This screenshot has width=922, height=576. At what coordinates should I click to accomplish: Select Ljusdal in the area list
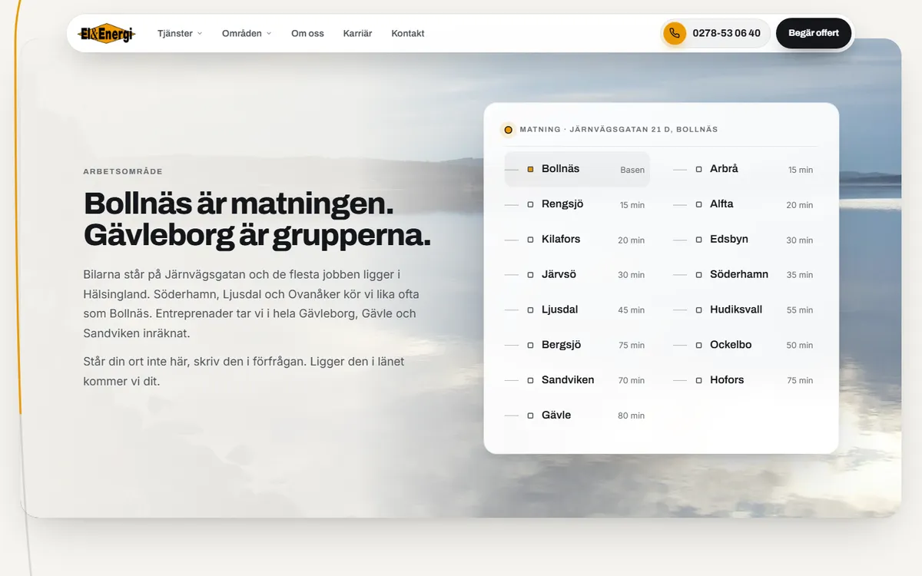(577, 310)
